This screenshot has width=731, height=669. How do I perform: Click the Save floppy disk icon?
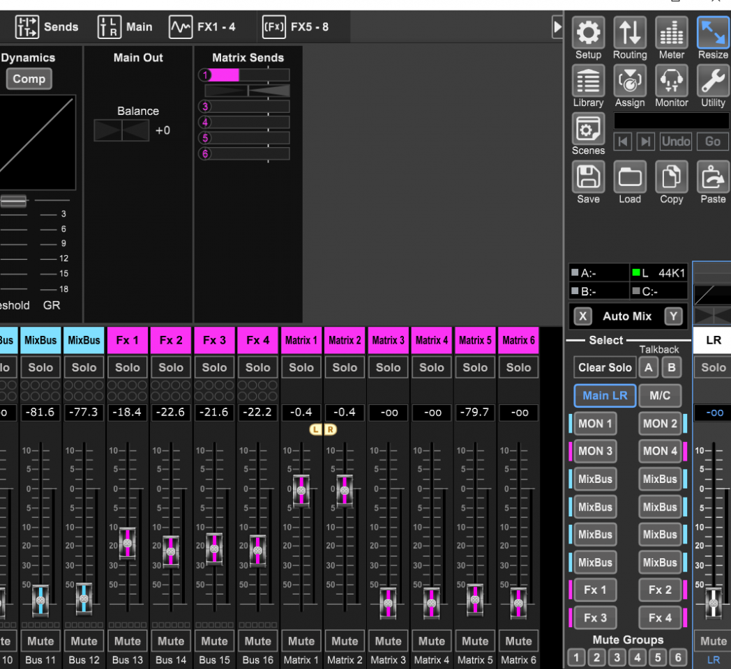[x=588, y=177]
